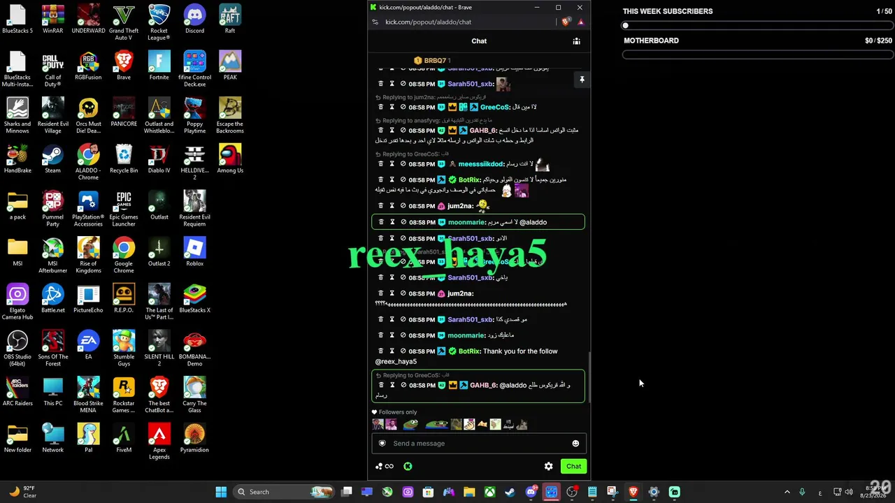Open the OBS Studio desktop icon
Viewport: 895px width, 503px height.
coord(17,349)
